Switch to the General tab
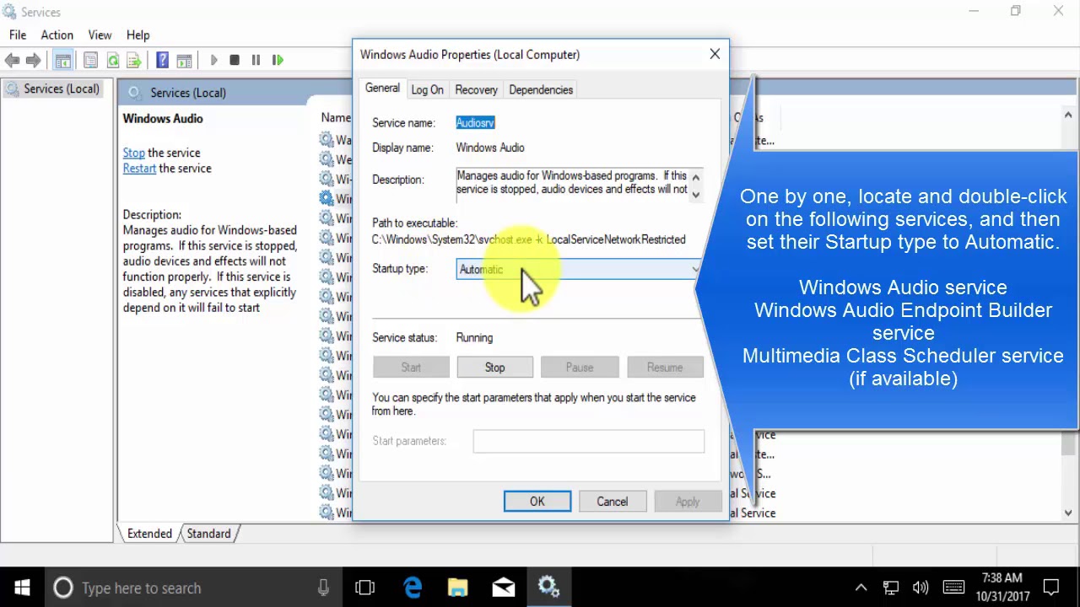 click(382, 89)
